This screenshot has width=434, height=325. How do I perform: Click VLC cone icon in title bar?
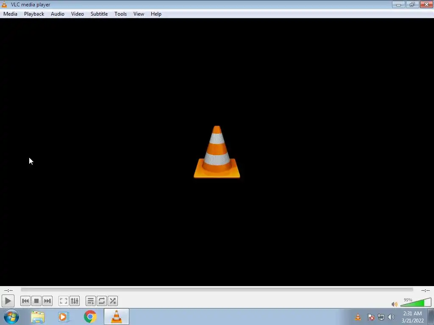tap(4, 4)
